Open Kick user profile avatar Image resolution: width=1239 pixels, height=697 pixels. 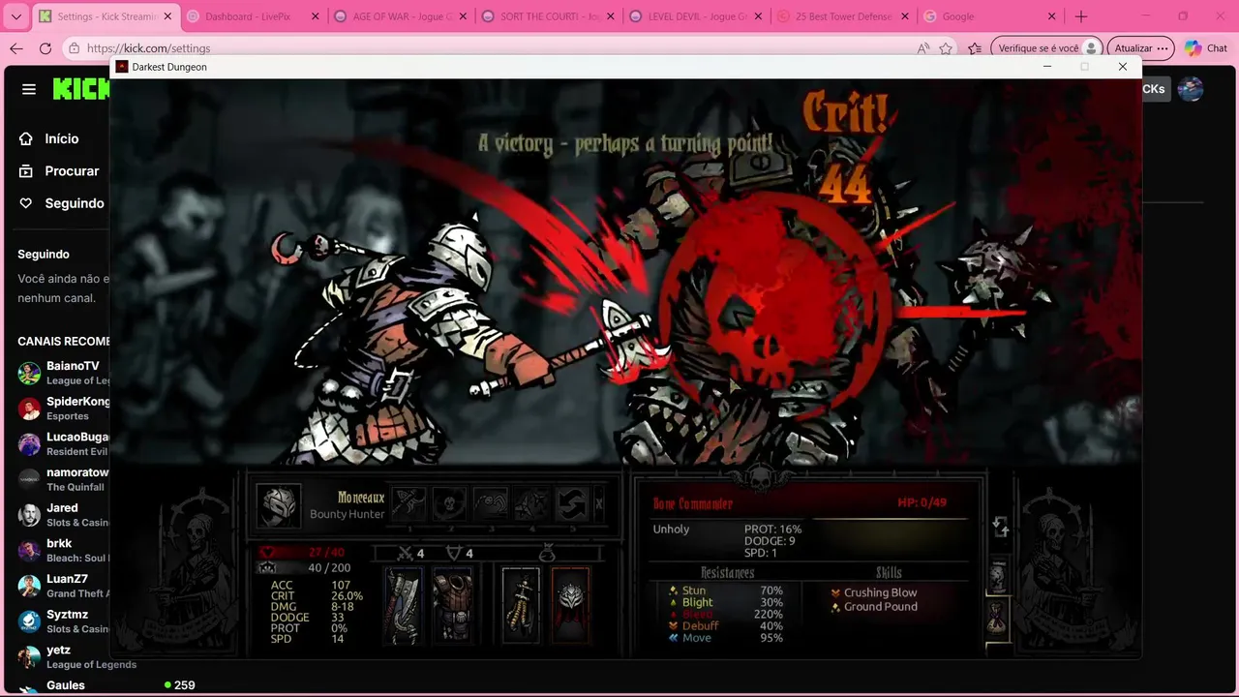coord(1191,89)
